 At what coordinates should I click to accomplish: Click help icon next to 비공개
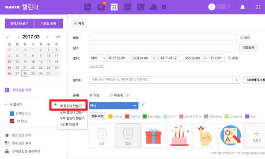click(x=128, y=96)
